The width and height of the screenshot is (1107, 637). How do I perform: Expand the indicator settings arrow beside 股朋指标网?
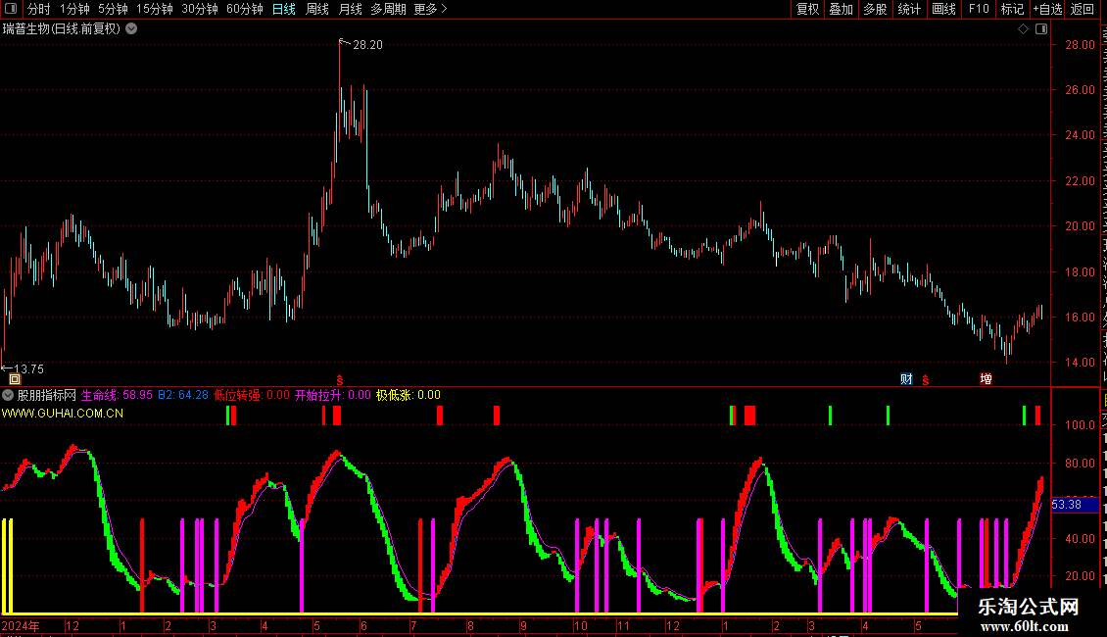click(x=8, y=395)
